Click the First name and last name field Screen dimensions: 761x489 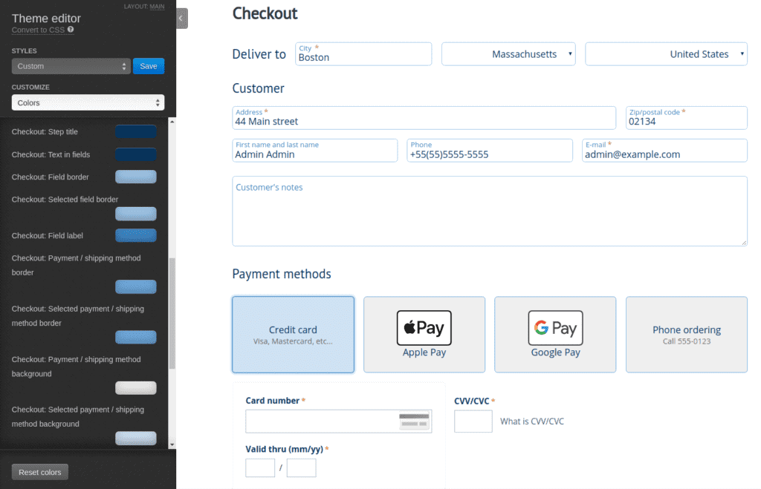[x=315, y=150]
